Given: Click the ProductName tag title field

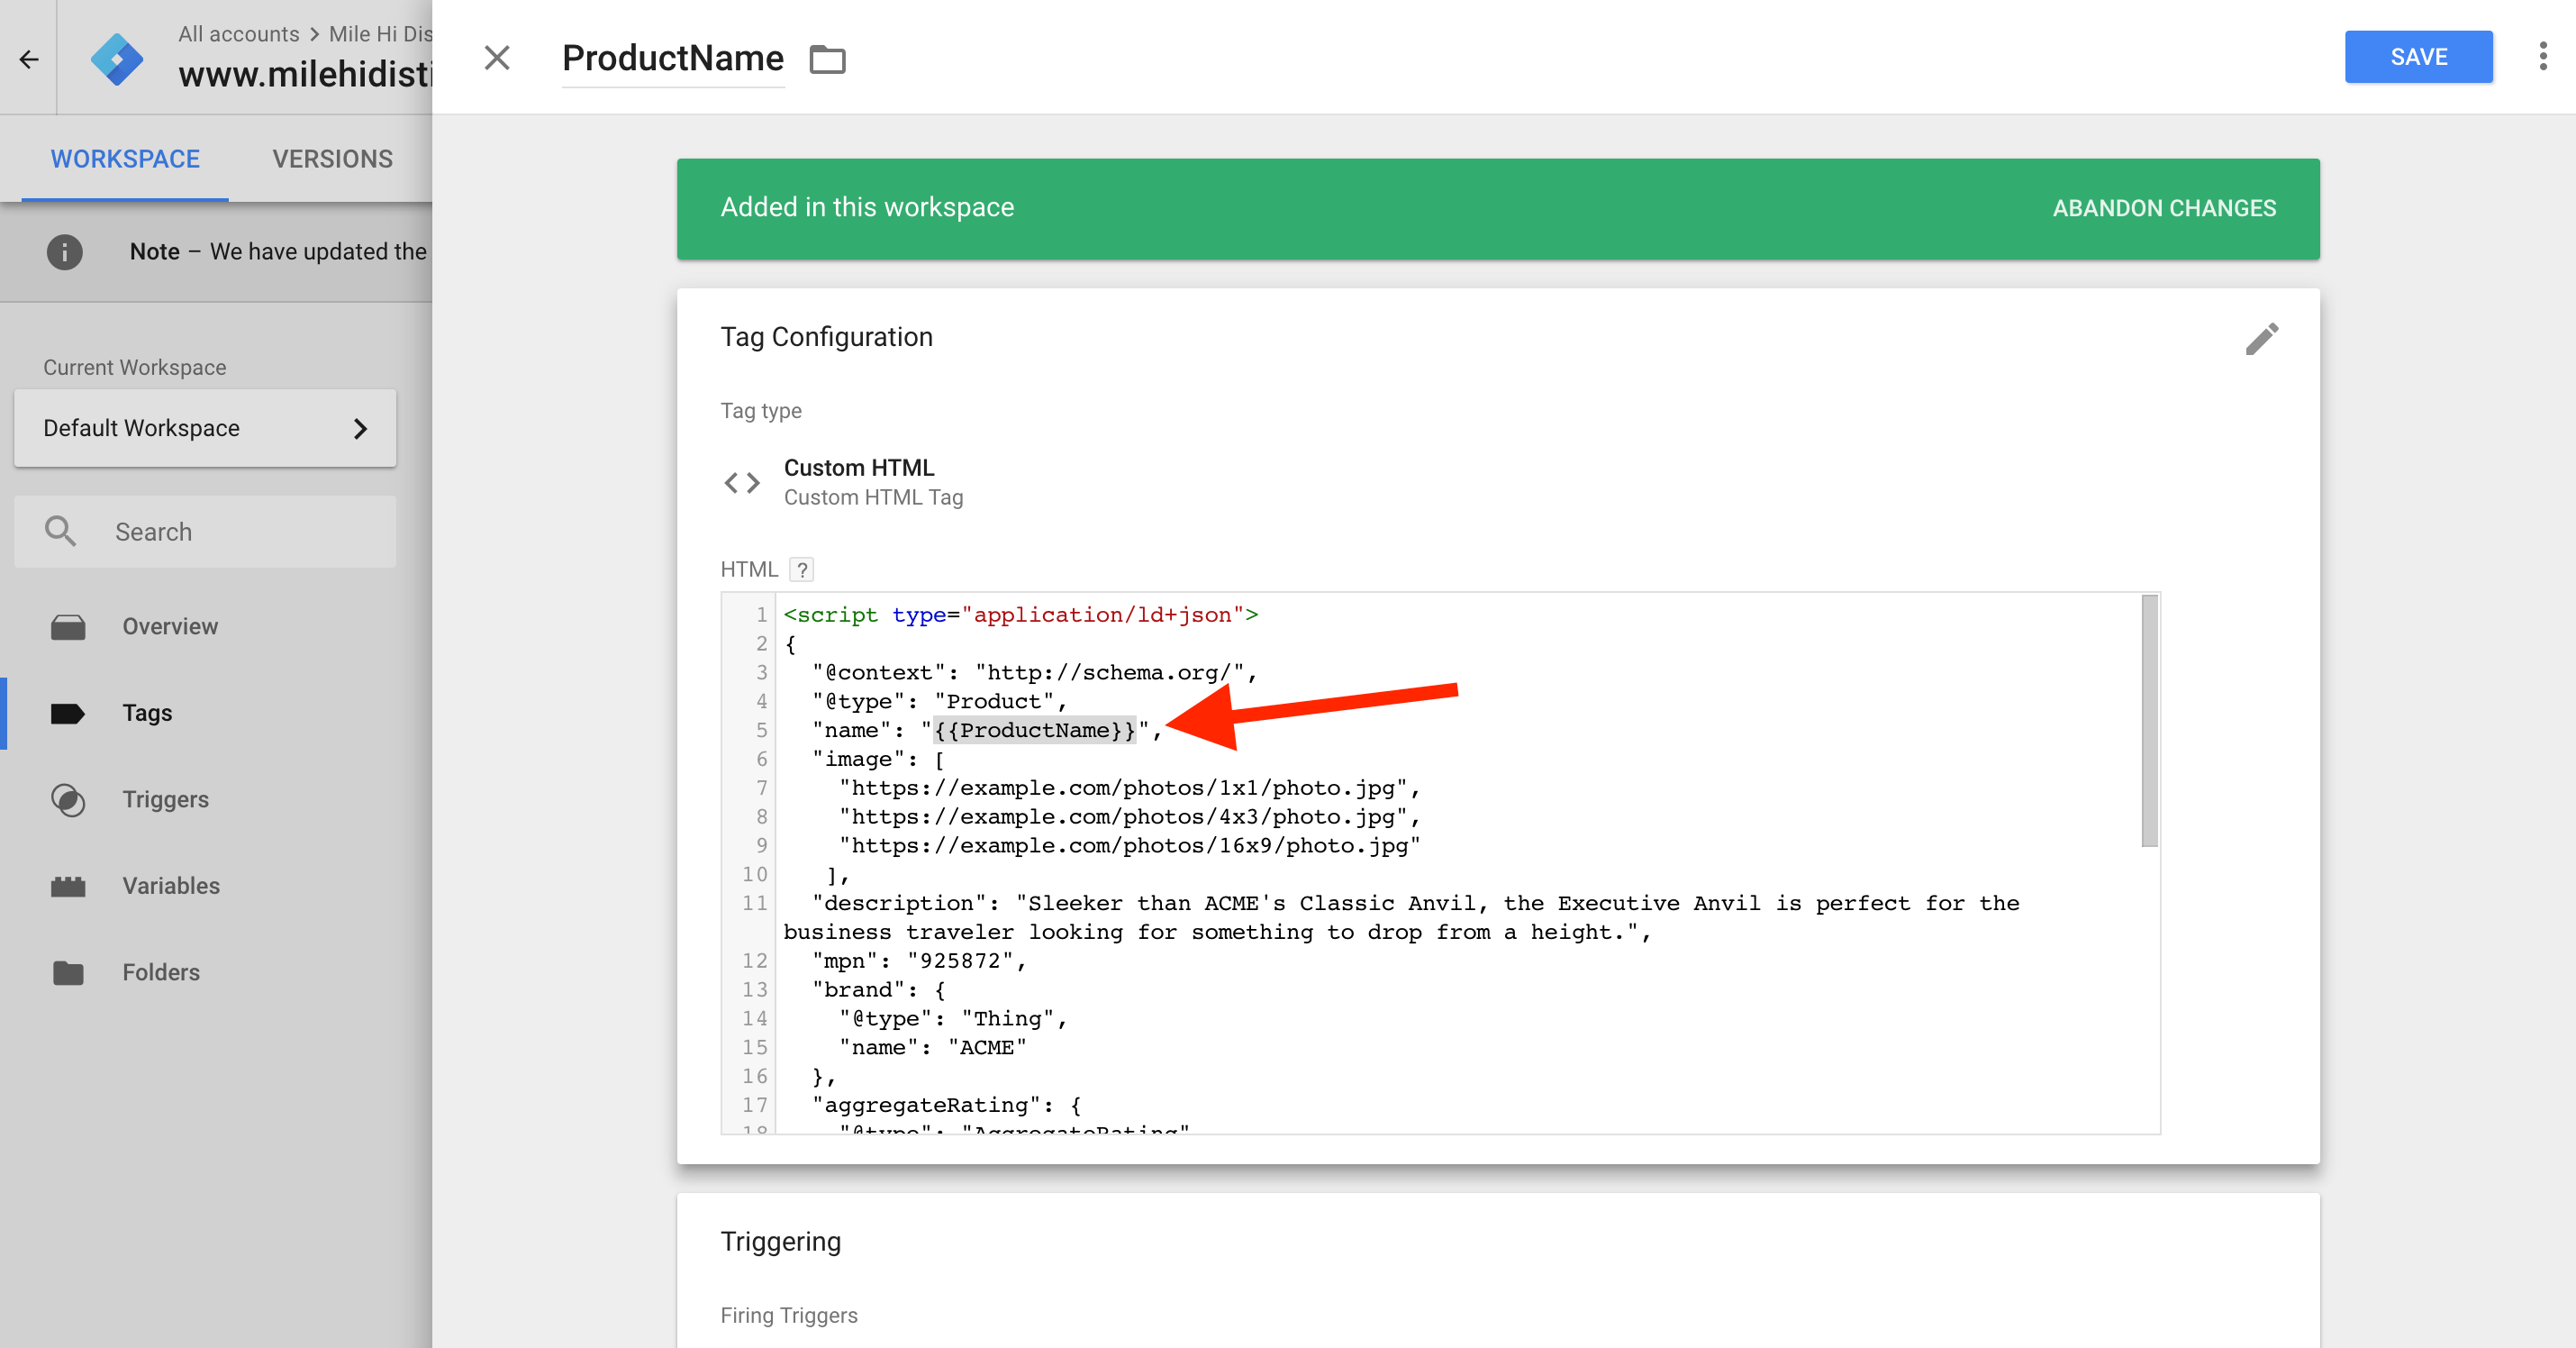Looking at the screenshot, I should coord(672,58).
